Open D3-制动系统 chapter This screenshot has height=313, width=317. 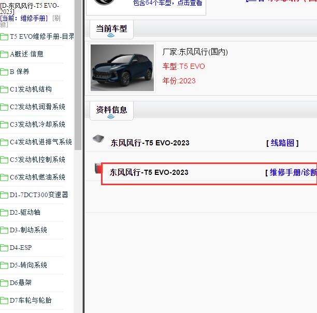[x=28, y=230]
